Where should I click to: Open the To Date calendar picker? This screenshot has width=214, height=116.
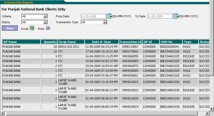tap(176, 16)
